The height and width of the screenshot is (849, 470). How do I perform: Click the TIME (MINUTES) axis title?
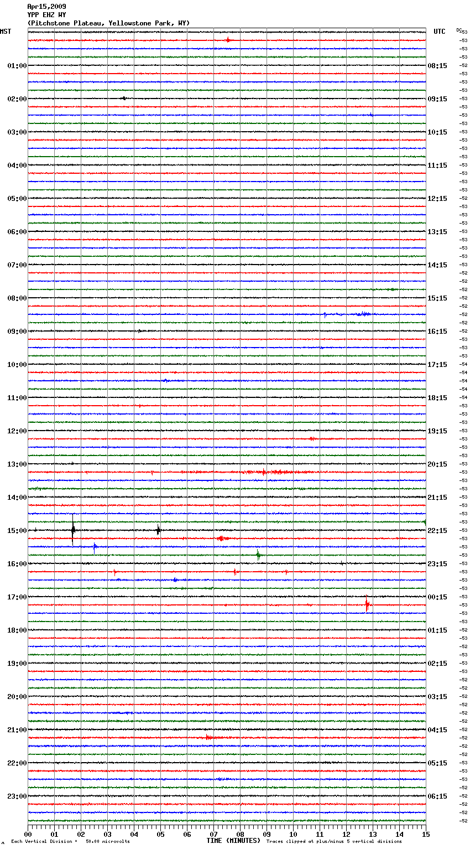(233, 841)
